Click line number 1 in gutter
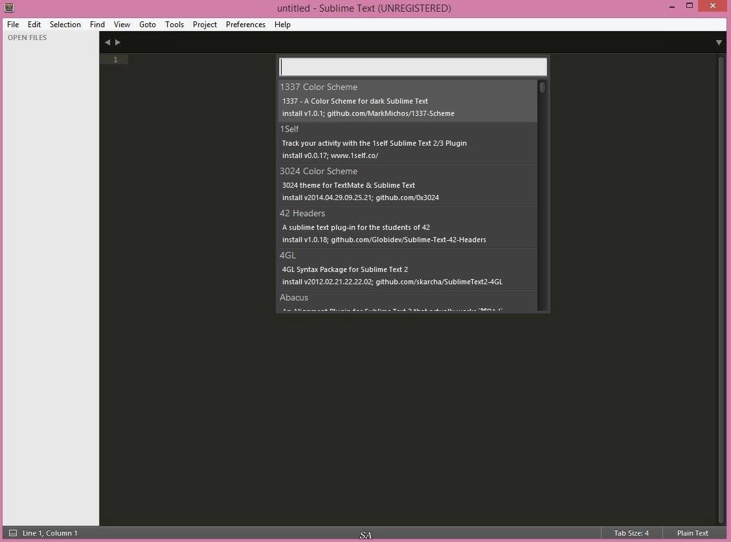 (116, 60)
